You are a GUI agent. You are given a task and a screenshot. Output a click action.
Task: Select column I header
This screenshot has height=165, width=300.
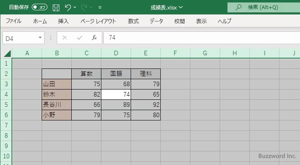(264, 53)
